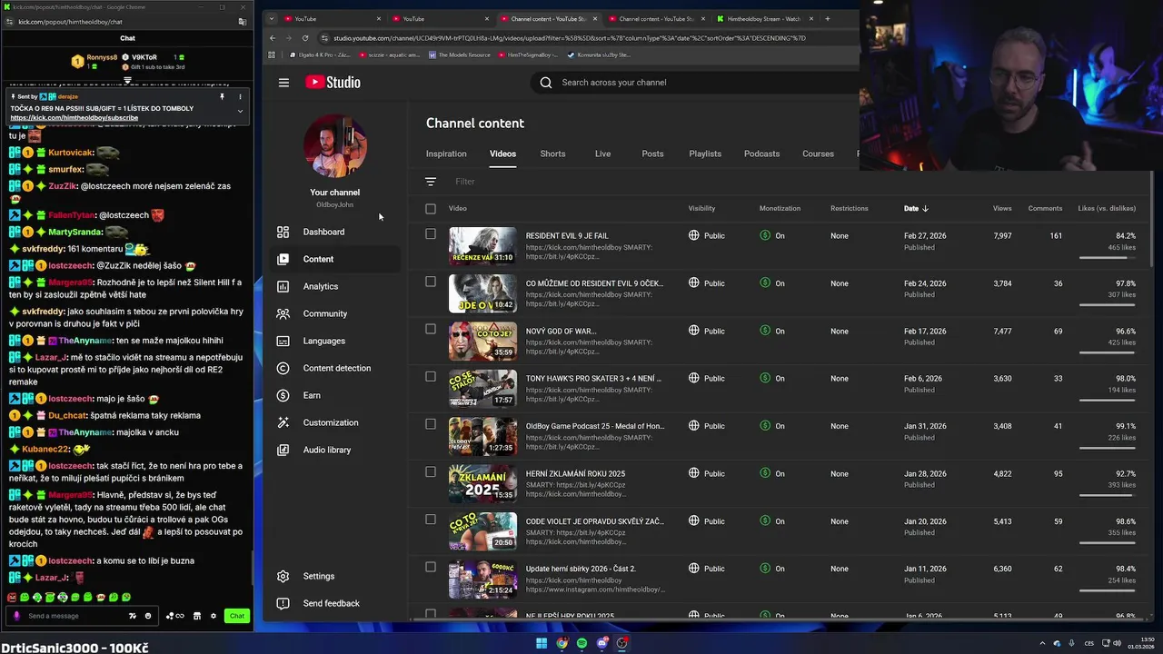The image size is (1163, 654).
Task: Open the Chrome tab search dropdown arrow
Action: [x=271, y=18]
